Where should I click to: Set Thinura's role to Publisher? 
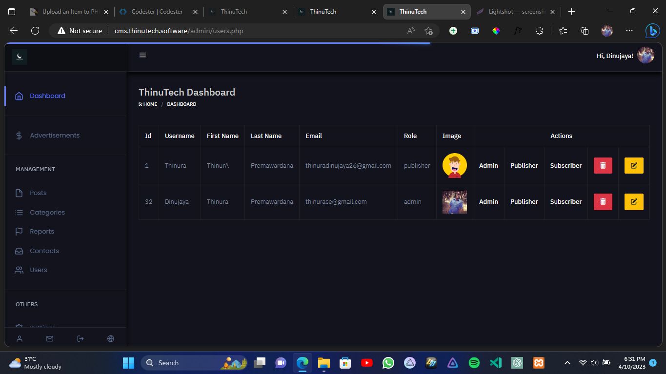pos(524,166)
